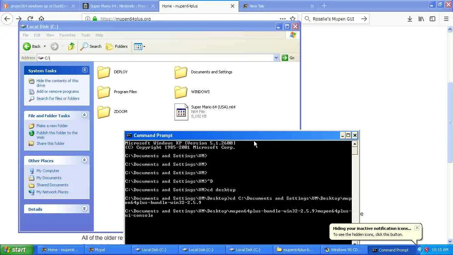Click the Explorer Search toolbar button

pyautogui.click(x=91, y=46)
